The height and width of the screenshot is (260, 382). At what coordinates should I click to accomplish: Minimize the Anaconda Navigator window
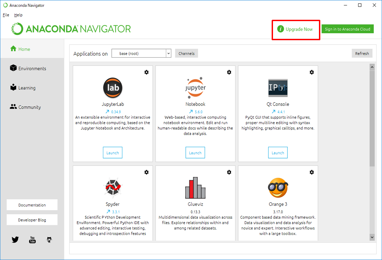coord(345,5)
